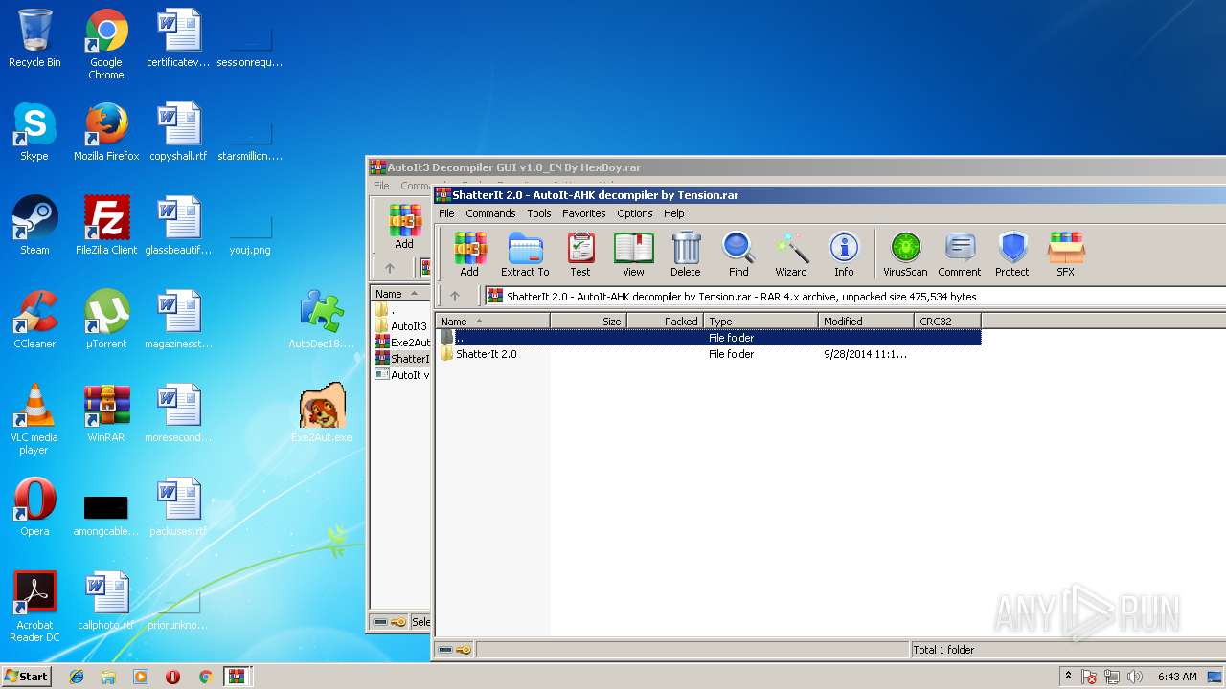The image size is (1226, 689).
Task: Click Add icon in the AutoIt3 Decompiler window
Action: tap(404, 227)
